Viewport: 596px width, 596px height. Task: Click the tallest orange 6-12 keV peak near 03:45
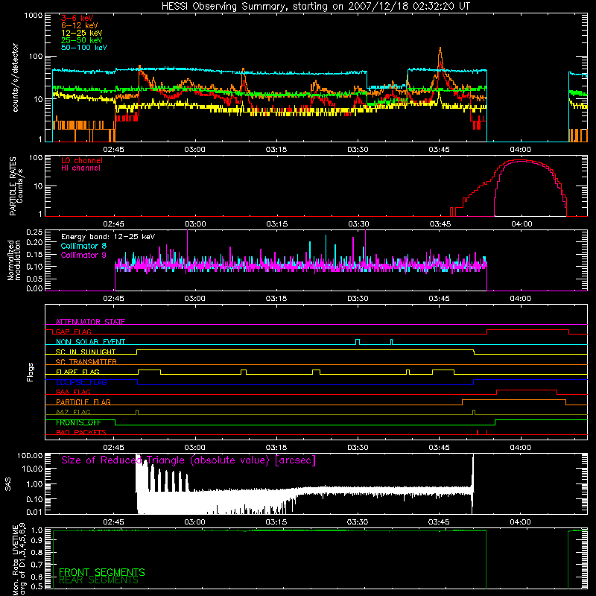point(440,48)
